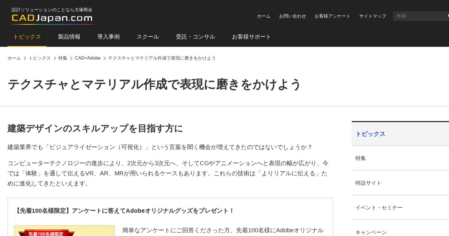Image resolution: width=449 pixels, height=236 pixels.
Task: Open お客様アンケート header link
Action: click(x=333, y=16)
